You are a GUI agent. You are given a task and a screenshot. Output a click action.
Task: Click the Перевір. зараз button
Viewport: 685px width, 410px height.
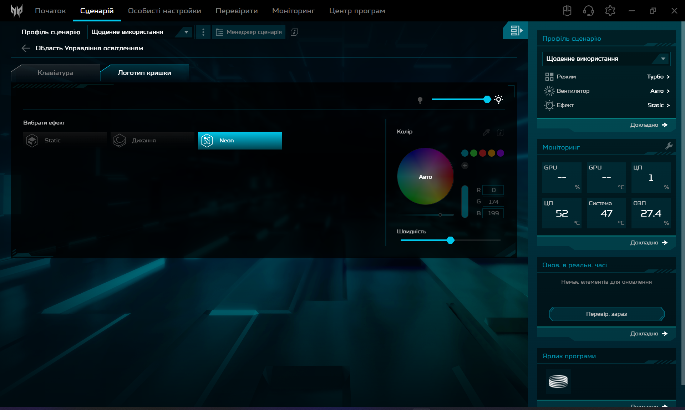click(606, 314)
